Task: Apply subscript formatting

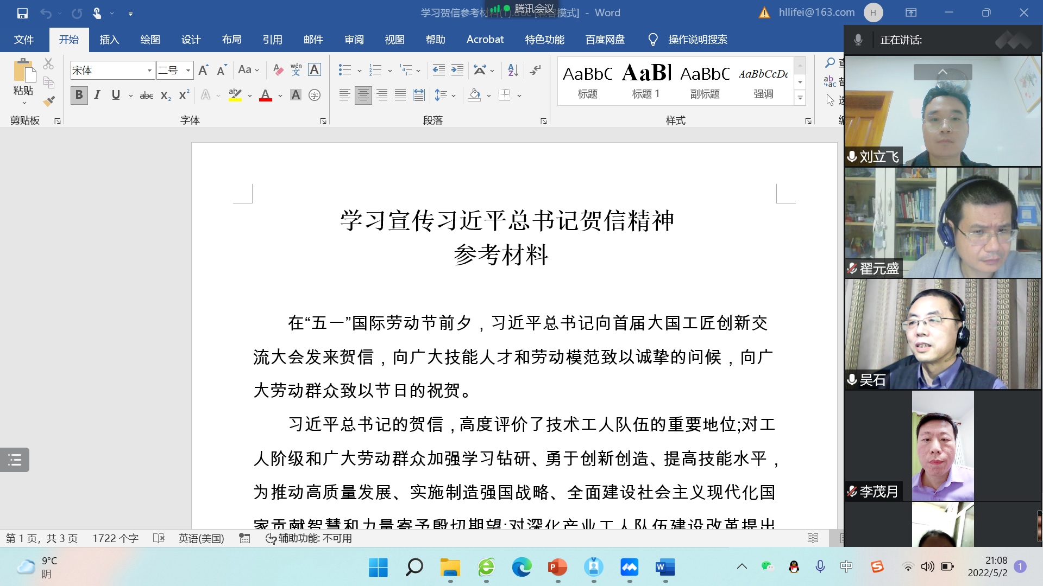Action: click(x=166, y=95)
